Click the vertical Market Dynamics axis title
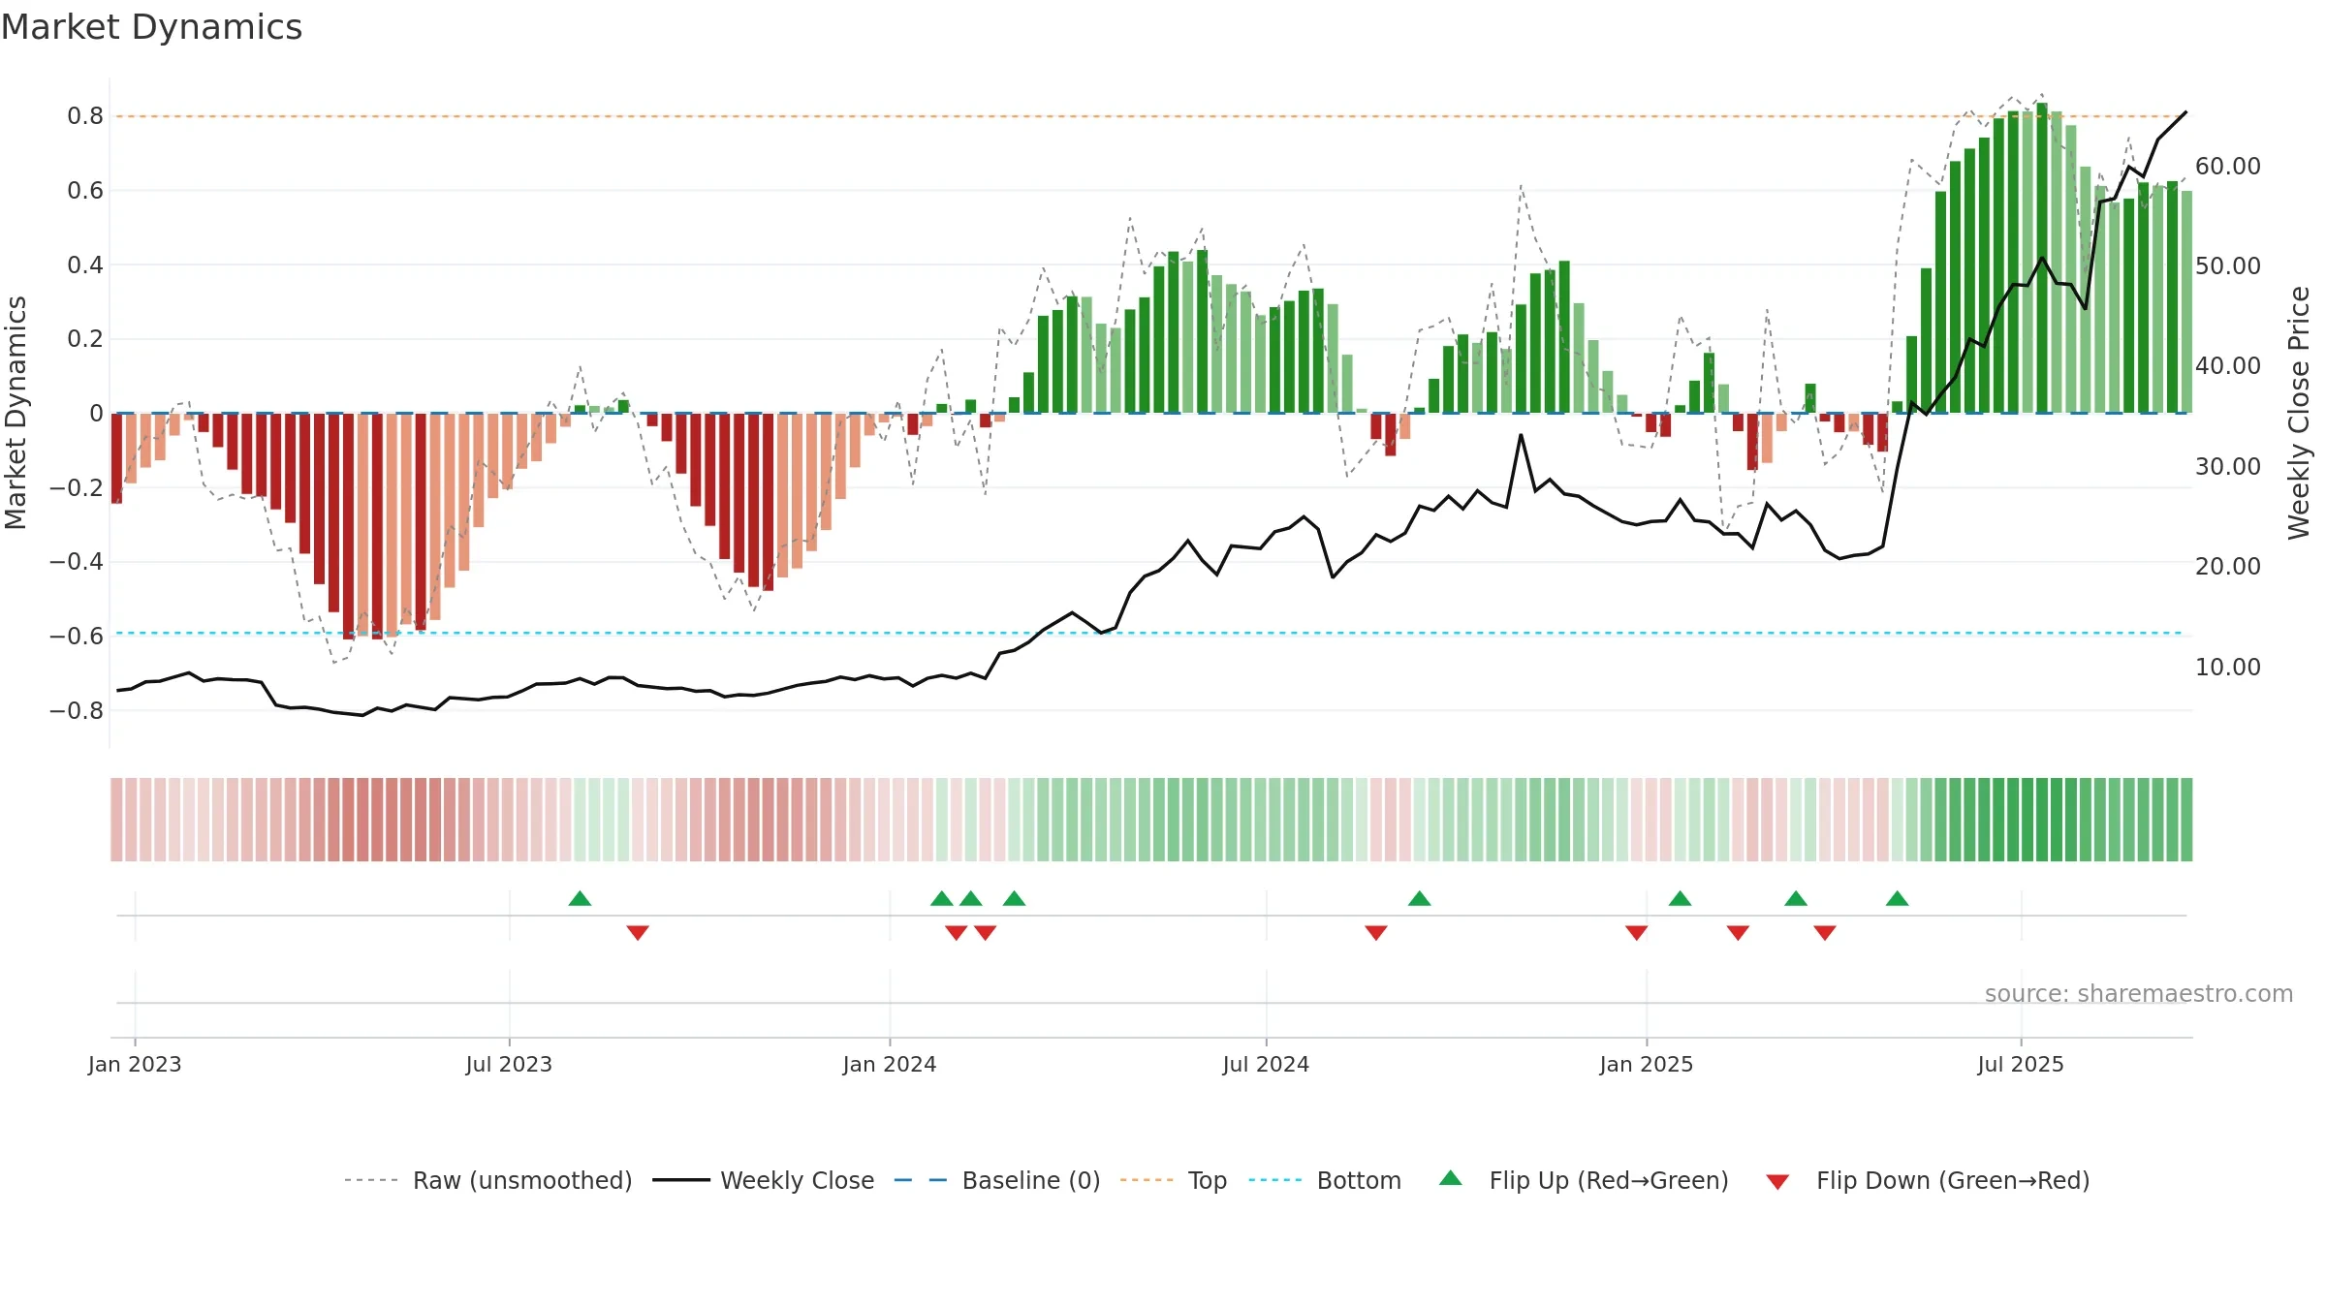The width and height of the screenshot is (2326, 1308). point(16,413)
